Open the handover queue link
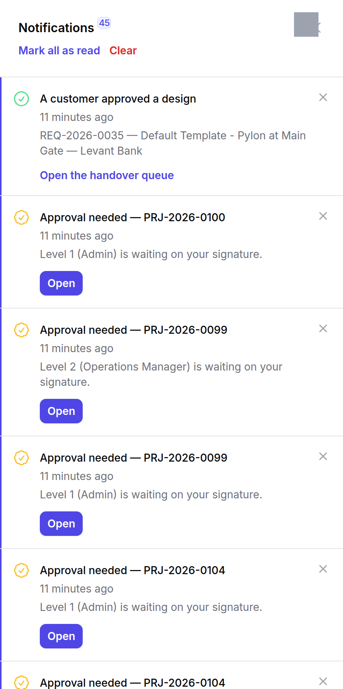Image resolution: width=343 pixels, height=689 pixels. (x=107, y=175)
